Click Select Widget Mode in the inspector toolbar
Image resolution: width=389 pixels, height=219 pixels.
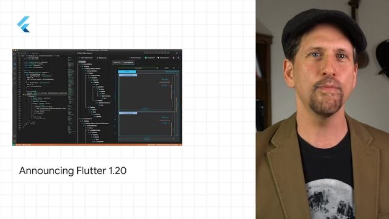pyautogui.click(x=86, y=58)
